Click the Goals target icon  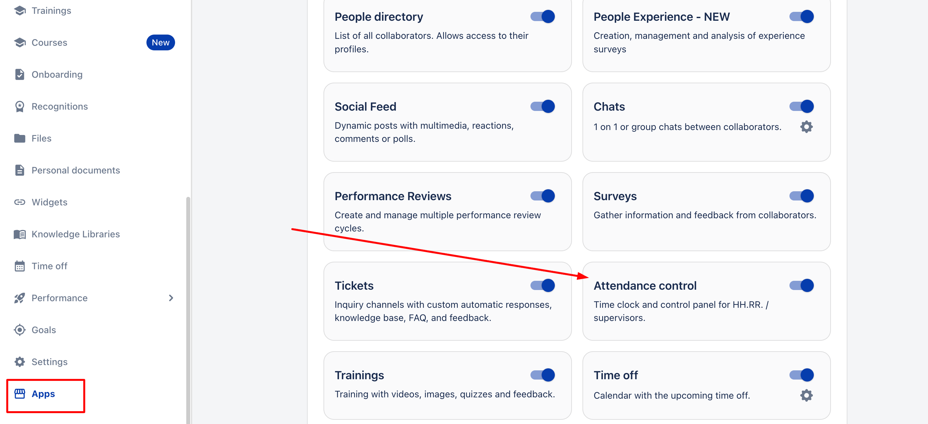point(20,330)
